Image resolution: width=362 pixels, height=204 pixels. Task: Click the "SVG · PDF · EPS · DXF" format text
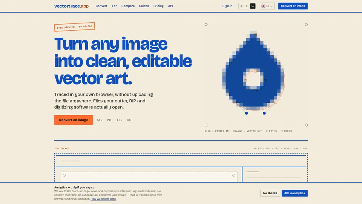click(x=115, y=120)
